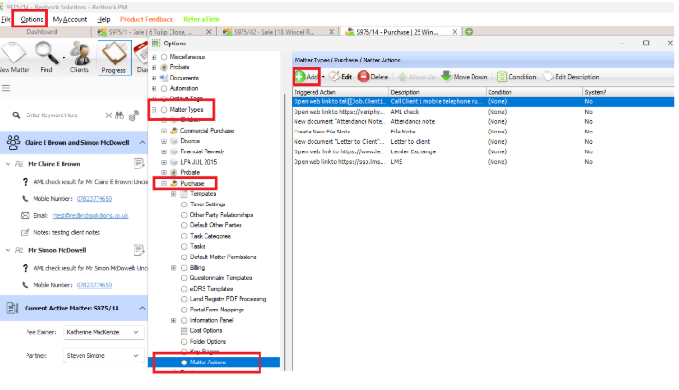Select the Automation options node

point(184,88)
